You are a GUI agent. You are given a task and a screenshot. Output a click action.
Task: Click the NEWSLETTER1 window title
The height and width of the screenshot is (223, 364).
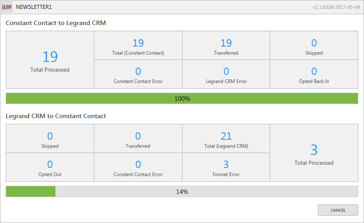pos(34,7)
